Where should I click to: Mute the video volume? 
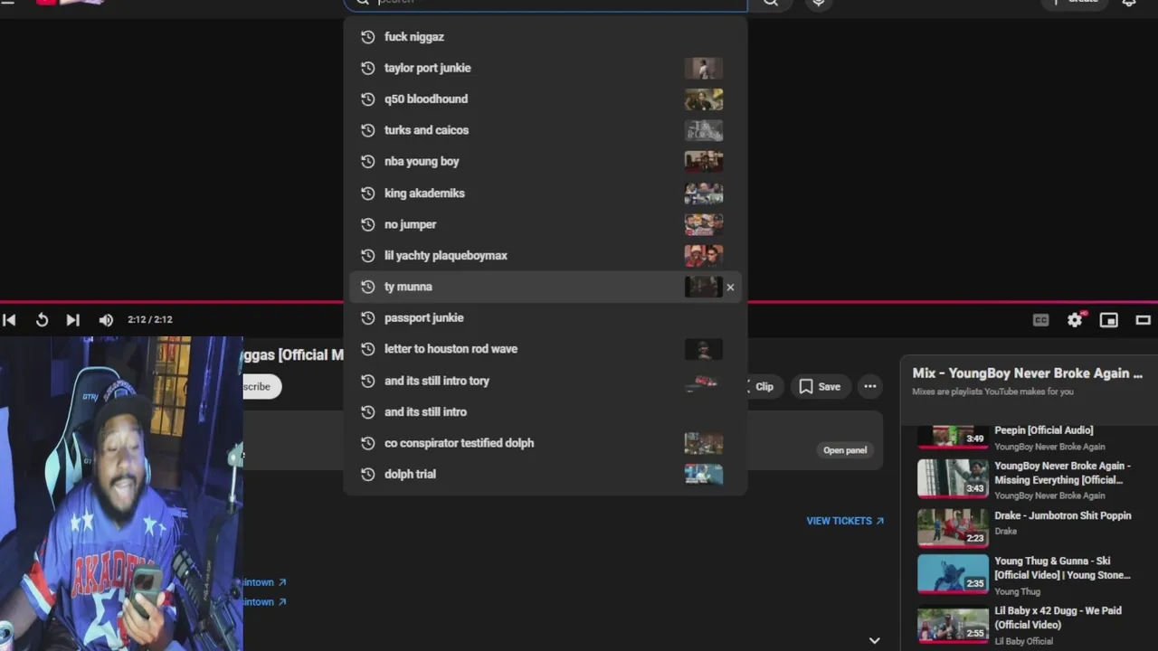click(106, 320)
